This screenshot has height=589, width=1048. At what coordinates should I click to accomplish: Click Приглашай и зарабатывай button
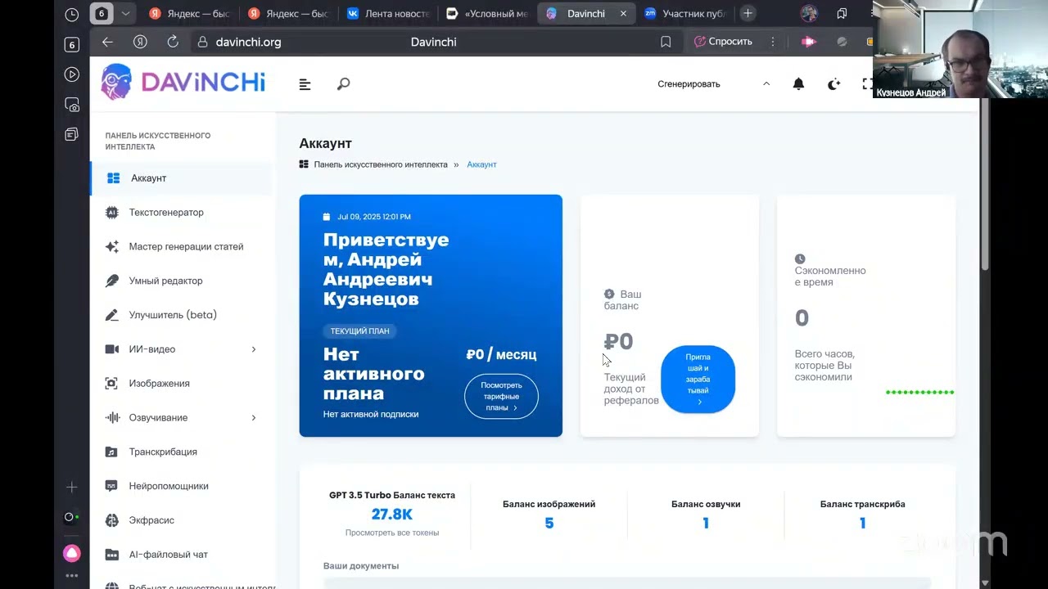[698, 380]
